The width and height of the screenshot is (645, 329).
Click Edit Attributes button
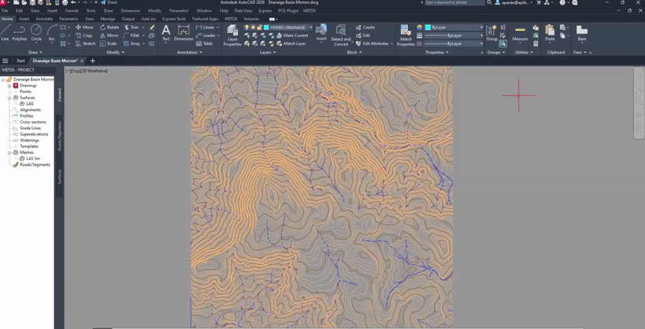click(374, 43)
